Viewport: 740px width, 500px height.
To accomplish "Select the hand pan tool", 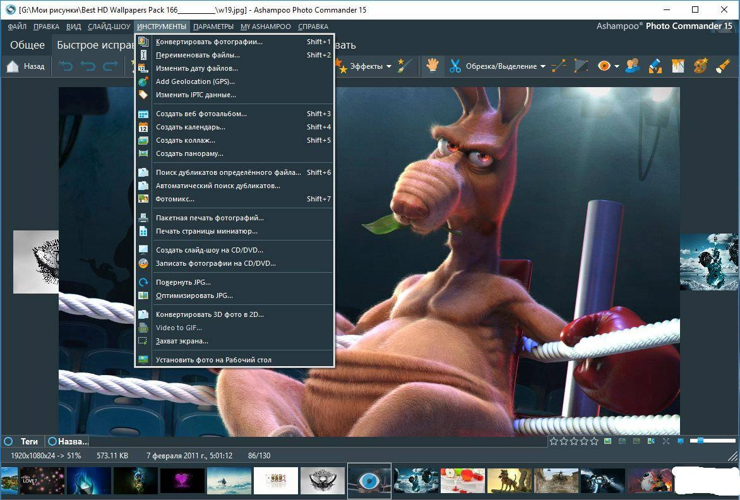I will click(x=432, y=66).
